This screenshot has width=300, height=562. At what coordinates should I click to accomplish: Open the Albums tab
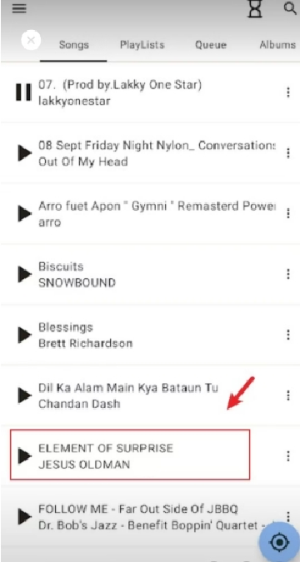pyautogui.click(x=277, y=45)
